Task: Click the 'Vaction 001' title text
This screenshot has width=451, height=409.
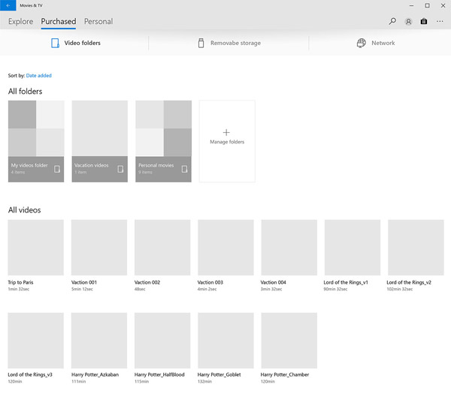Action: (x=84, y=282)
